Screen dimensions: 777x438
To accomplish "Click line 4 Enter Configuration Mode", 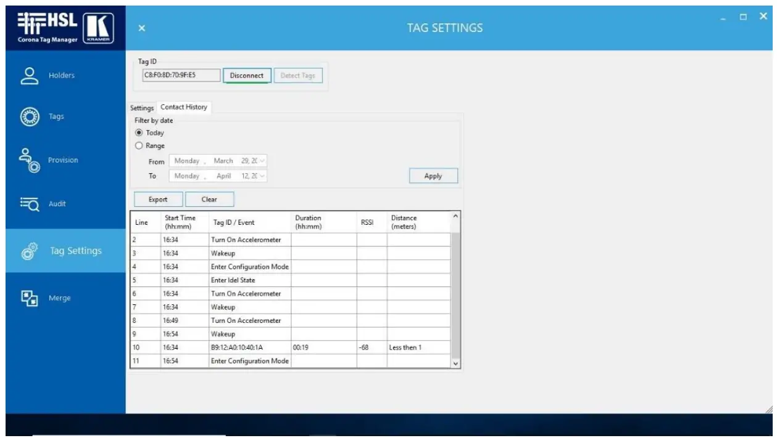I will pyautogui.click(x=250, y=267).
